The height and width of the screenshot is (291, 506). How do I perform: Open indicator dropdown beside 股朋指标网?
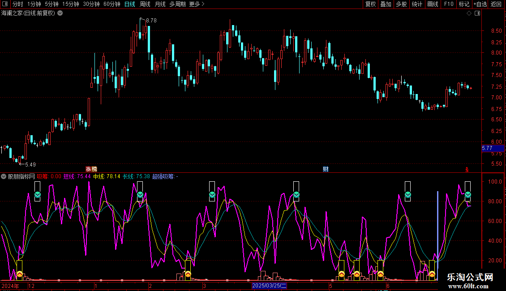(4, 176)
